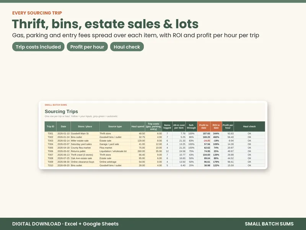Click the "Miller estate sale" store cell
This screenshot has height=230, width=306.
point(85,141)
